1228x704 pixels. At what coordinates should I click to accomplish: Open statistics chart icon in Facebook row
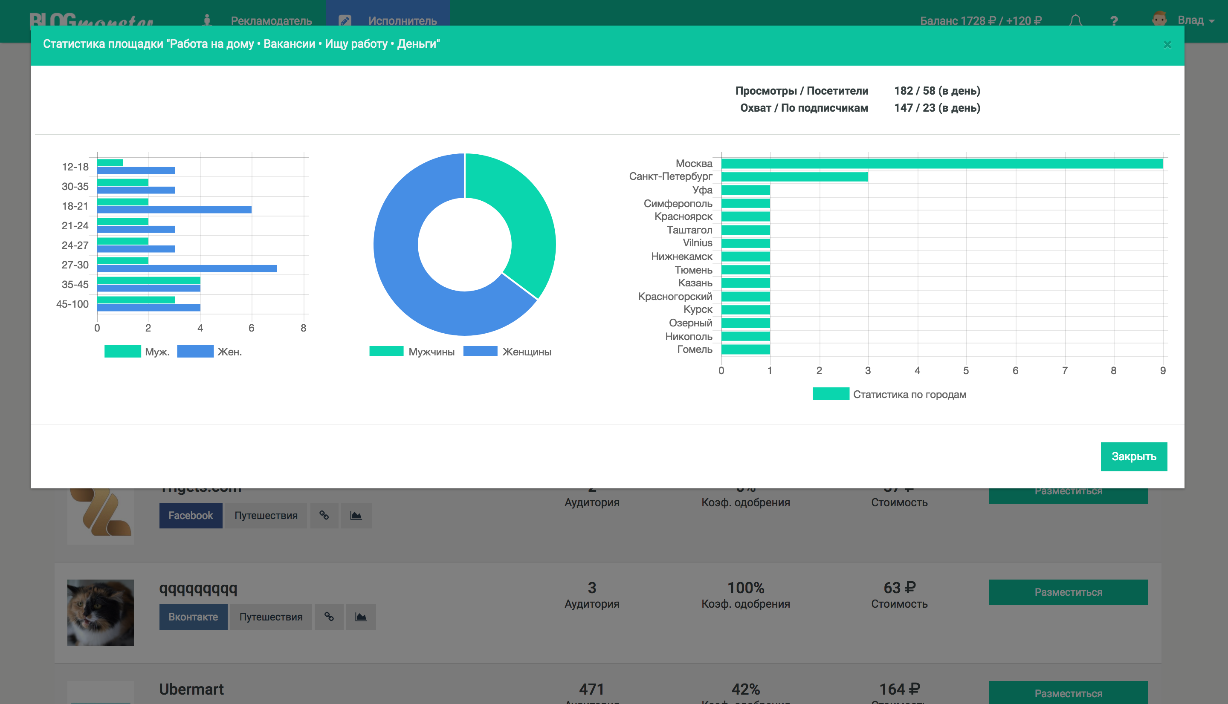(356, 516)
